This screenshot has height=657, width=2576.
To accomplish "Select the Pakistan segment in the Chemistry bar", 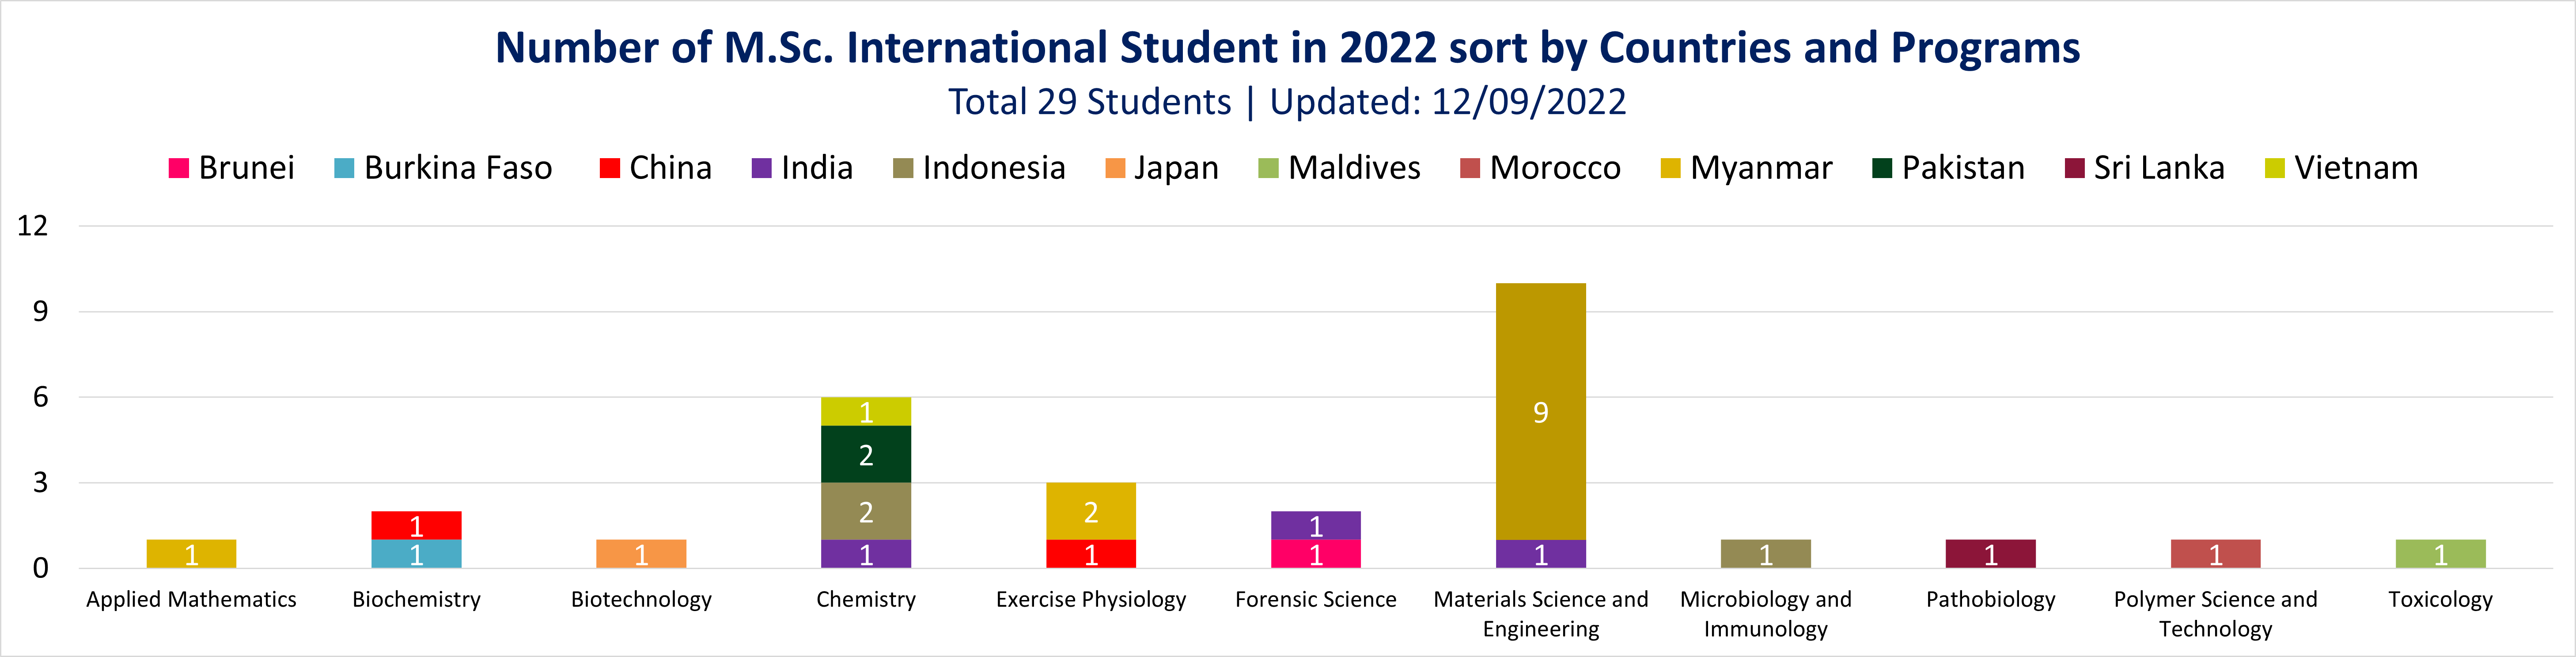I will point(866,455).
